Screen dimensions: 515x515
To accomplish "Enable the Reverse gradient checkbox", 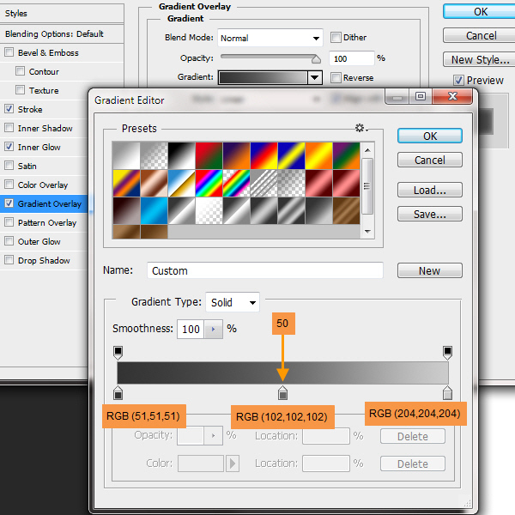I will click(x=336, y=77).
